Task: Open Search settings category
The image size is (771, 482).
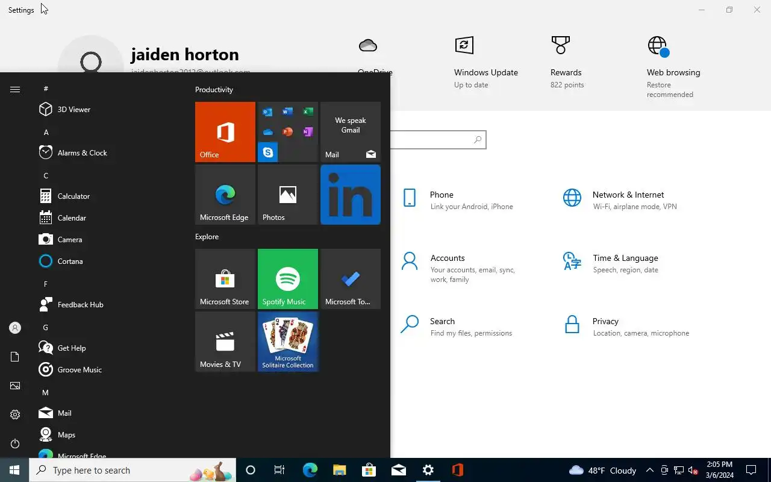Action: (457, 327)
